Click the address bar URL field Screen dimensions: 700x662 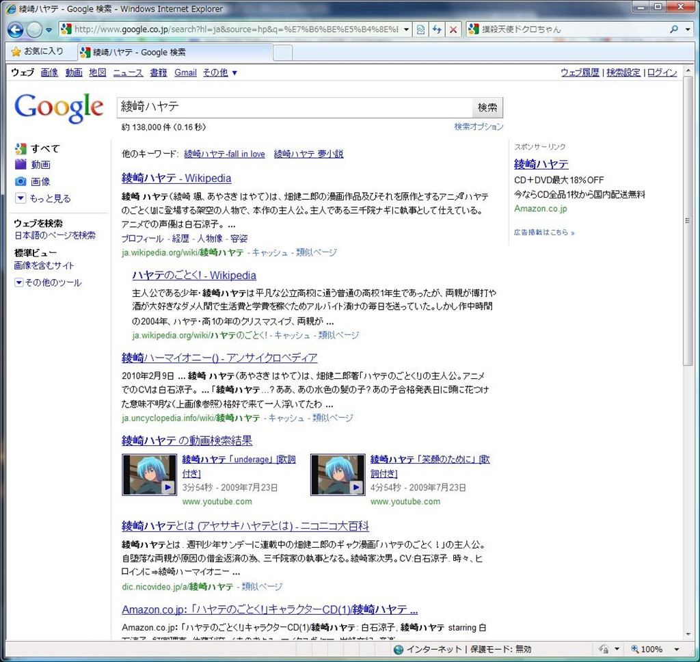pyautogui.click(x=237, y=29)
